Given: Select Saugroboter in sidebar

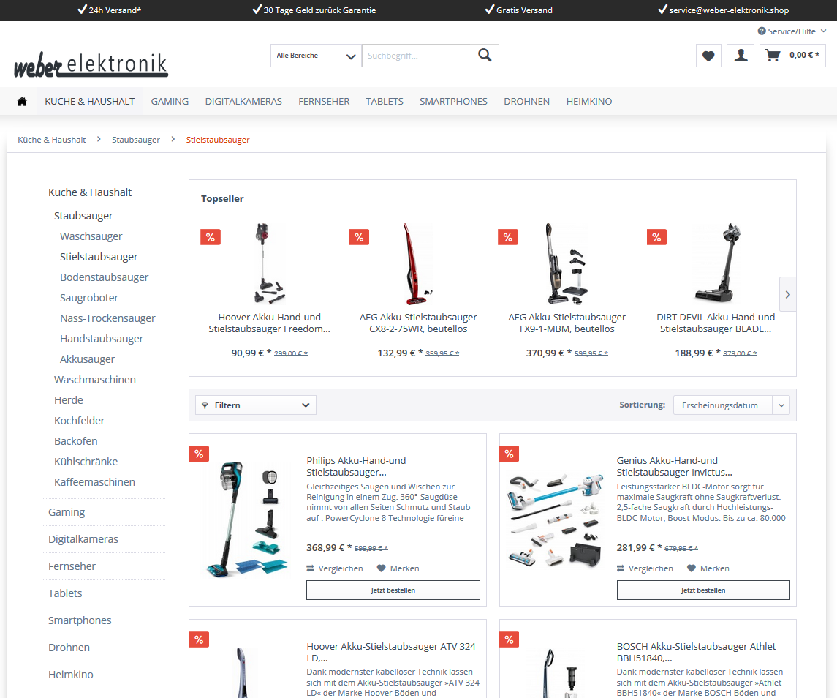Looking at the screenshot, I should pyautogui.click(x=89, y=298).
